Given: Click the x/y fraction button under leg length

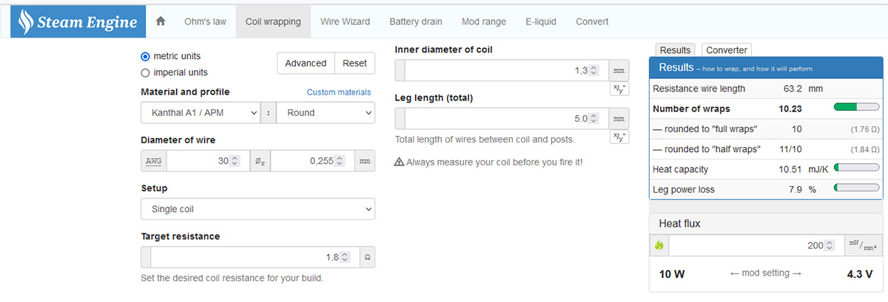Looking at the screenshot, I should click(x=619, y=137).
